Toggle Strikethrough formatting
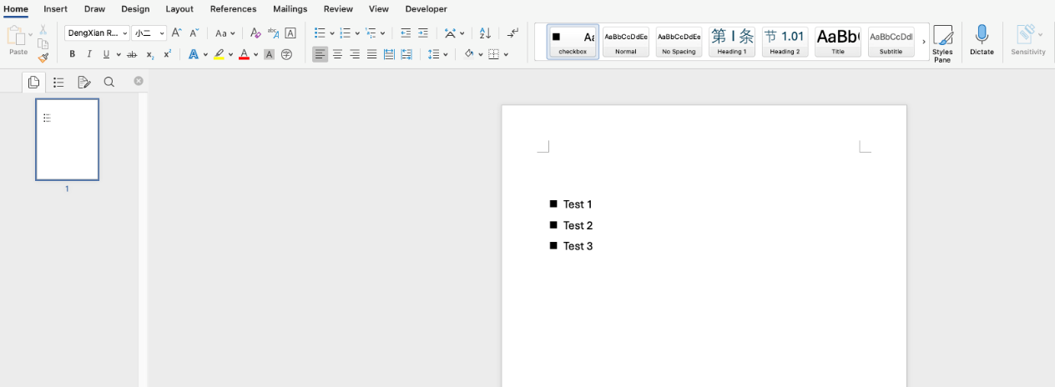The height and width of the screenshot is (387, 1055). 132,54
